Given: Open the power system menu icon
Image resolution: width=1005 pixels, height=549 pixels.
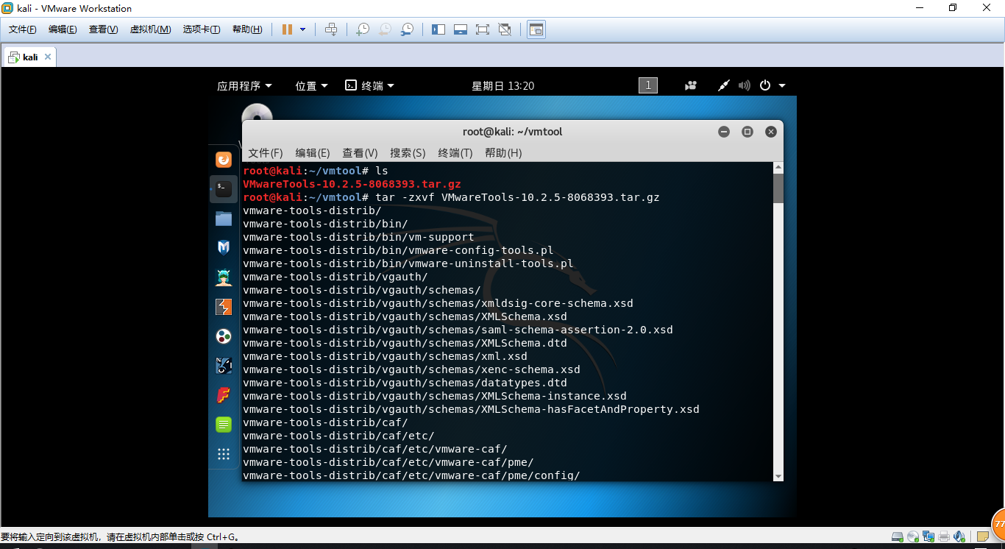Looking at the screenshot, I should point(765,85).
